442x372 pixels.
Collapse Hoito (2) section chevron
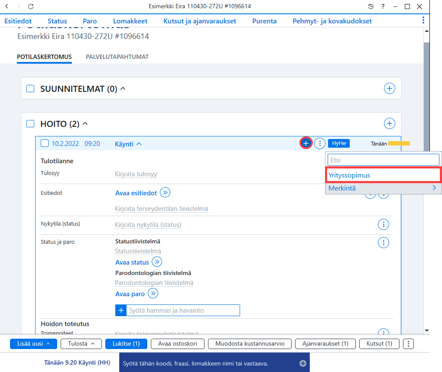tap(85, 123)
